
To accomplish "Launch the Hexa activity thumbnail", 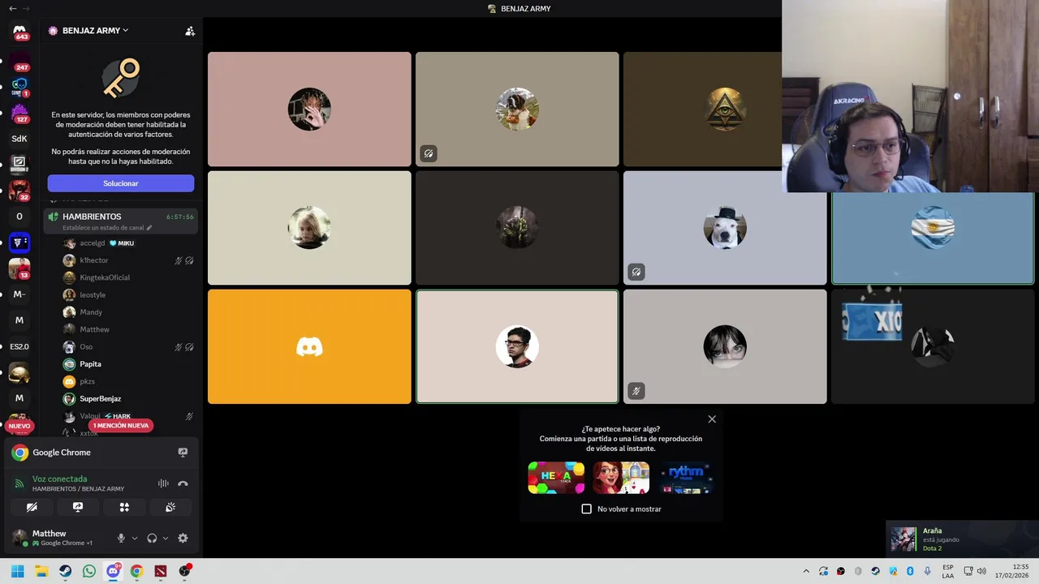I will click(556, 478).
